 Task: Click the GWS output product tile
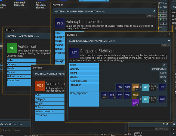click(162, 99)
